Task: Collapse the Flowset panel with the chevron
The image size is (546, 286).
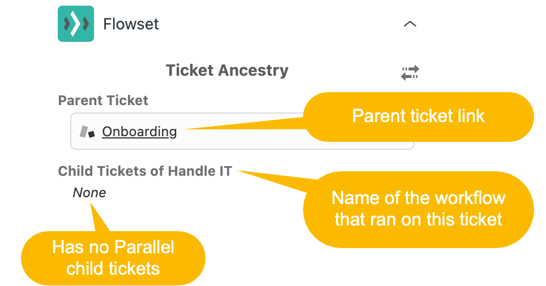Action: pyautogui.click(x=410, y=24)
